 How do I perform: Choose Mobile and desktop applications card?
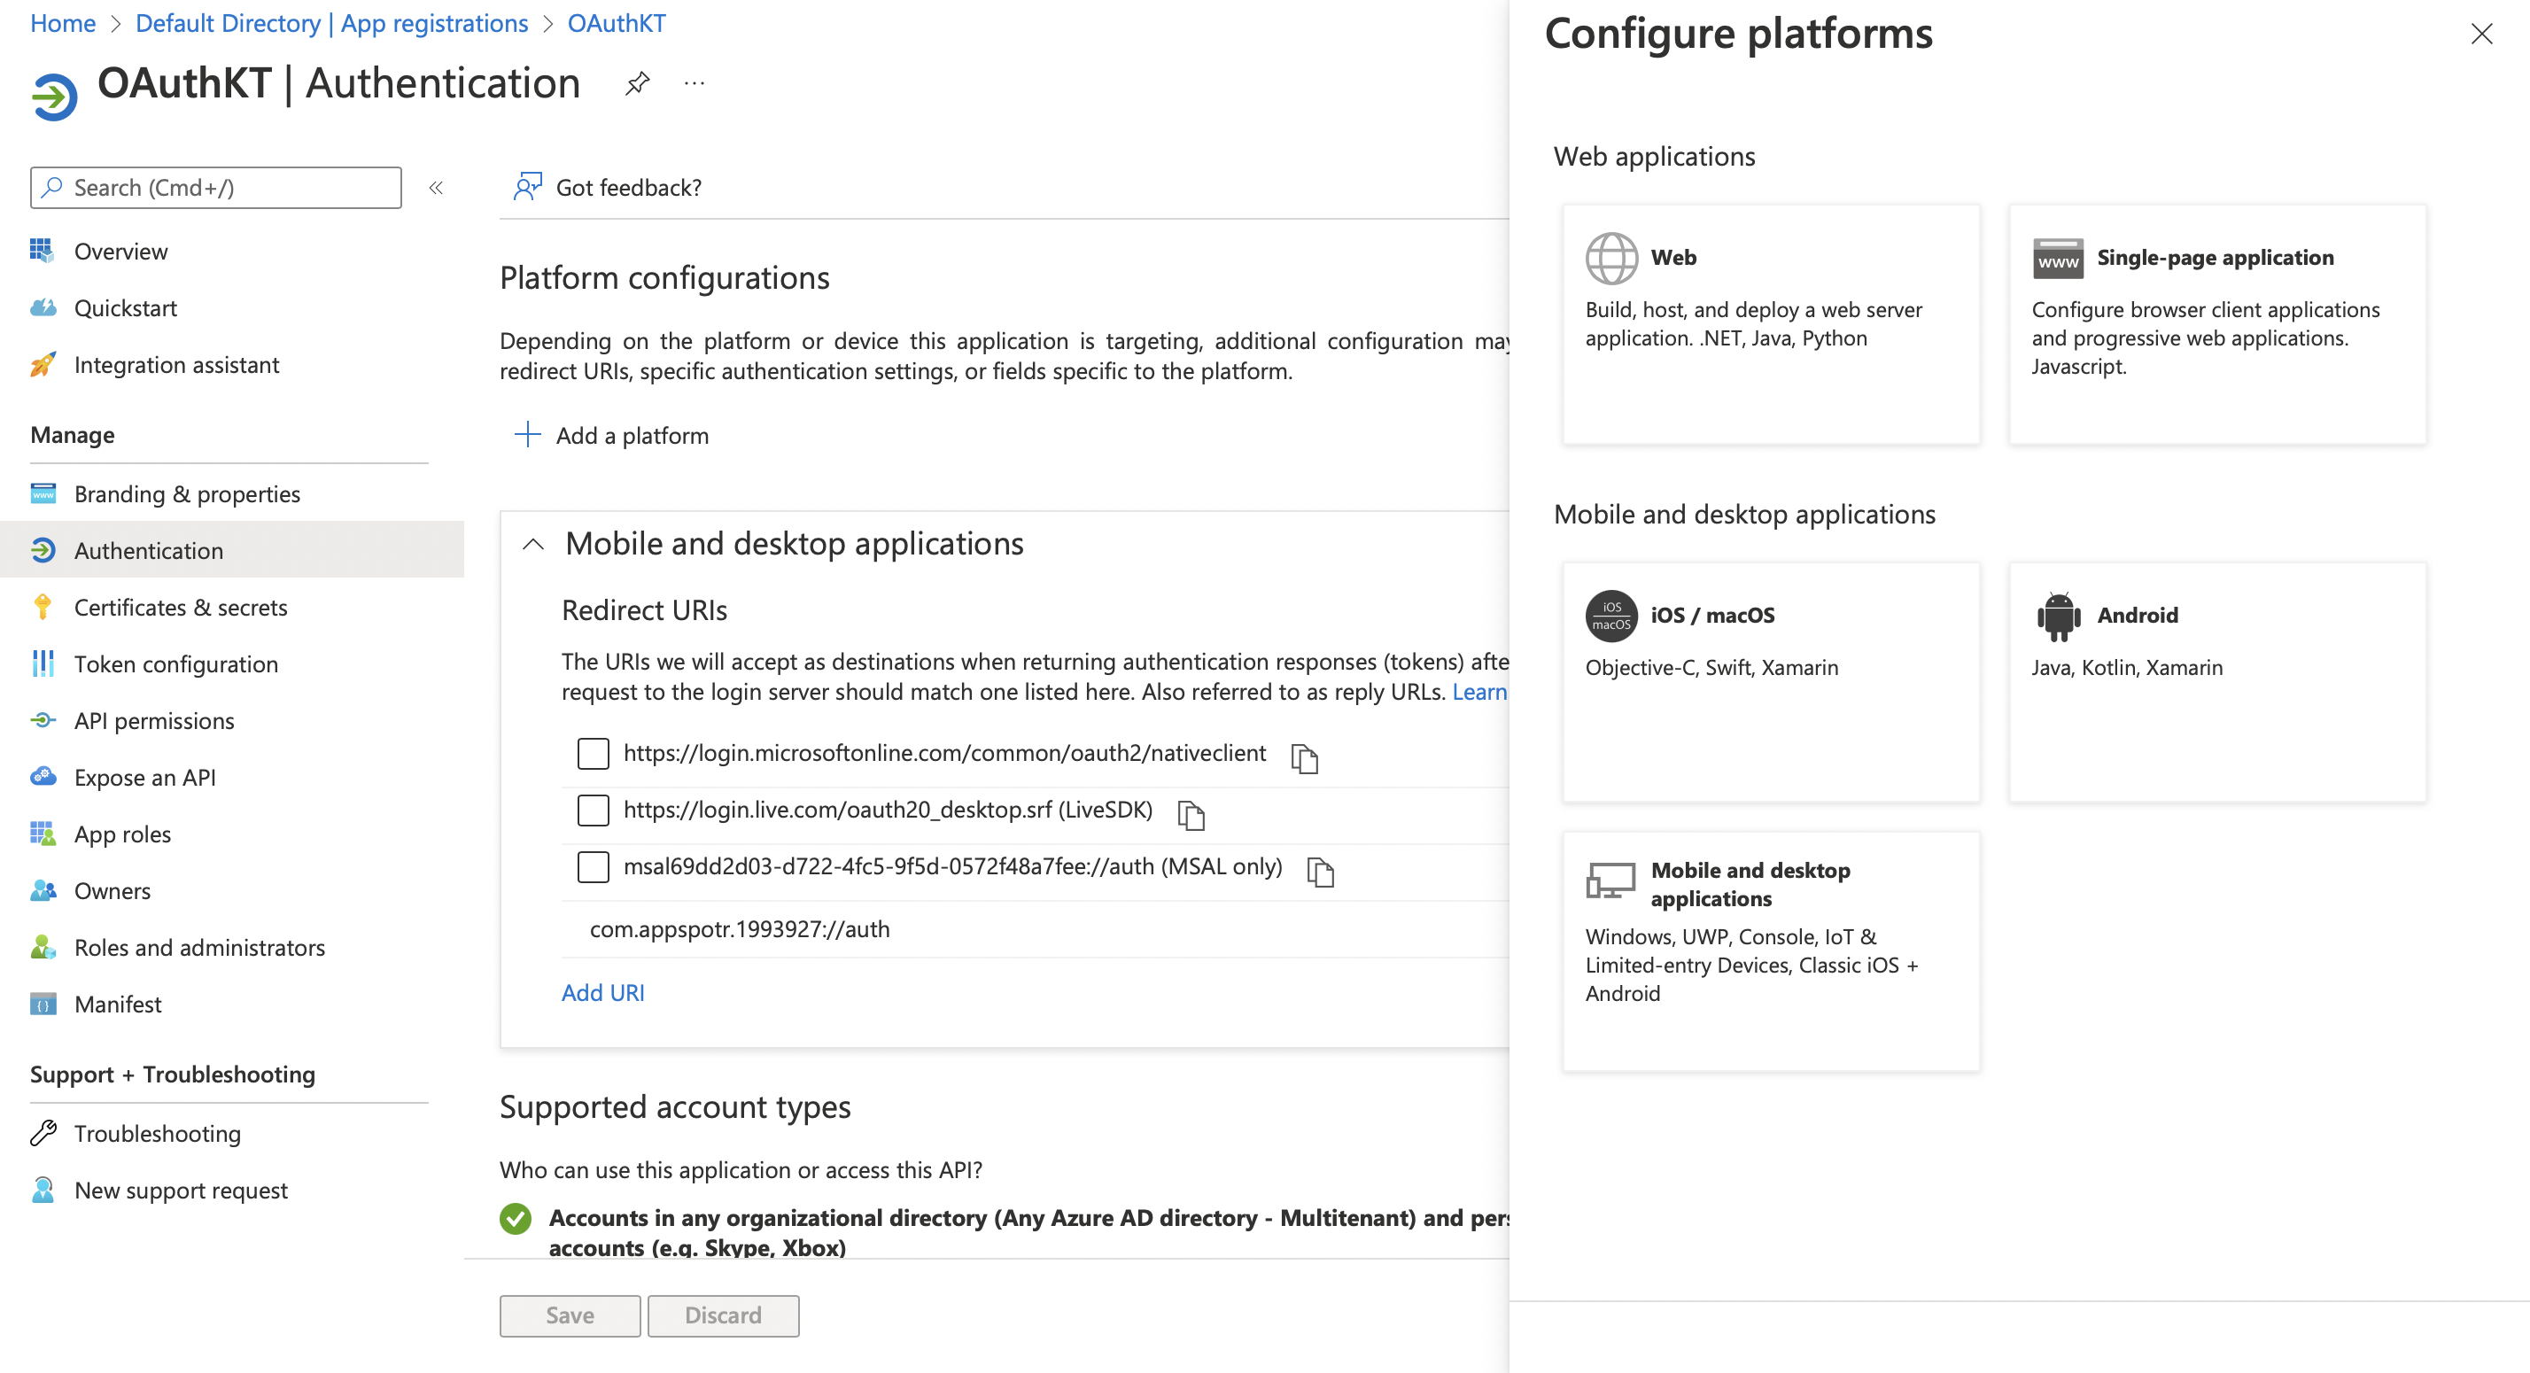(x=1771, y=951)
